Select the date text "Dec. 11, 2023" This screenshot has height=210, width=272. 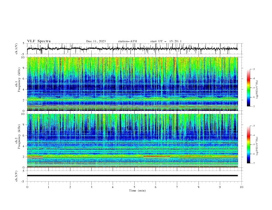(x=96, y=41)
